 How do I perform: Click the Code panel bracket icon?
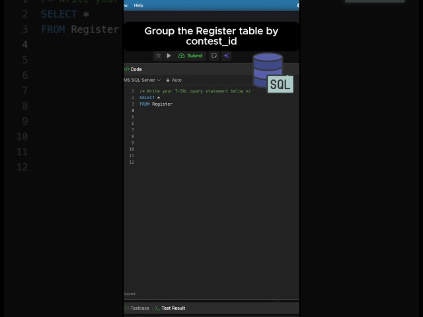126,69
